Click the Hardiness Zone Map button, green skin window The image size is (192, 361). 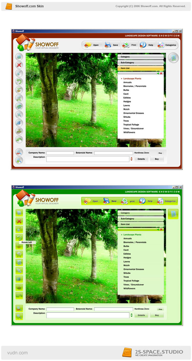pyautogui.click(x=160, y=309)
